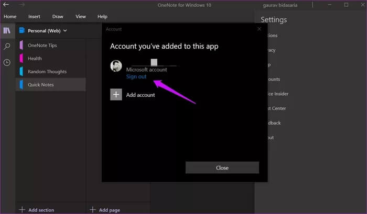This screenshot has width=367, height=214.
Task: Click the Close button in Account dialog
Action: click(x=222, y=168)
